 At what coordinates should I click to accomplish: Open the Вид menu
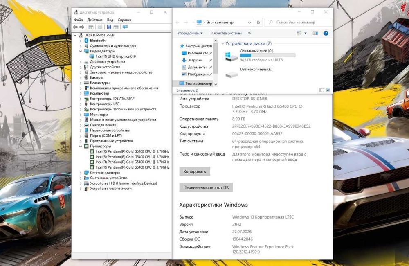pyautogui.click(x=110, y=20)
